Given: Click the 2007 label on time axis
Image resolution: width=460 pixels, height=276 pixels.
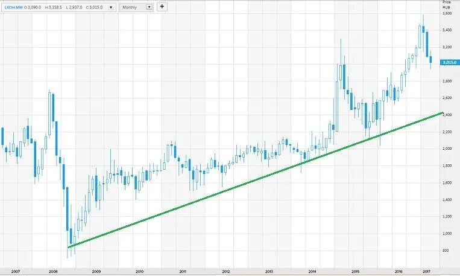Looking at the screenshot, I should (x=16, y=272).
